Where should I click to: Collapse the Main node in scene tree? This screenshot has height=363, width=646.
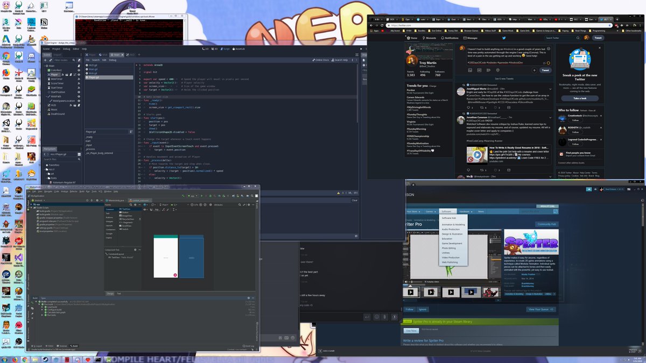45,65
